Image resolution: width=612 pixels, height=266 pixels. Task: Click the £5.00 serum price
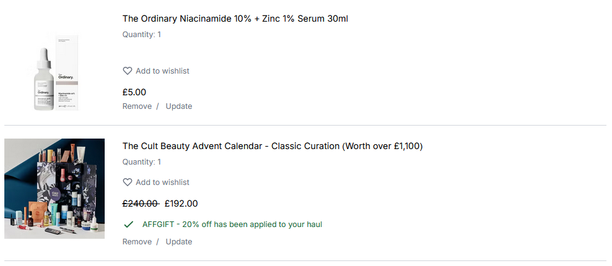coord(134,92)
